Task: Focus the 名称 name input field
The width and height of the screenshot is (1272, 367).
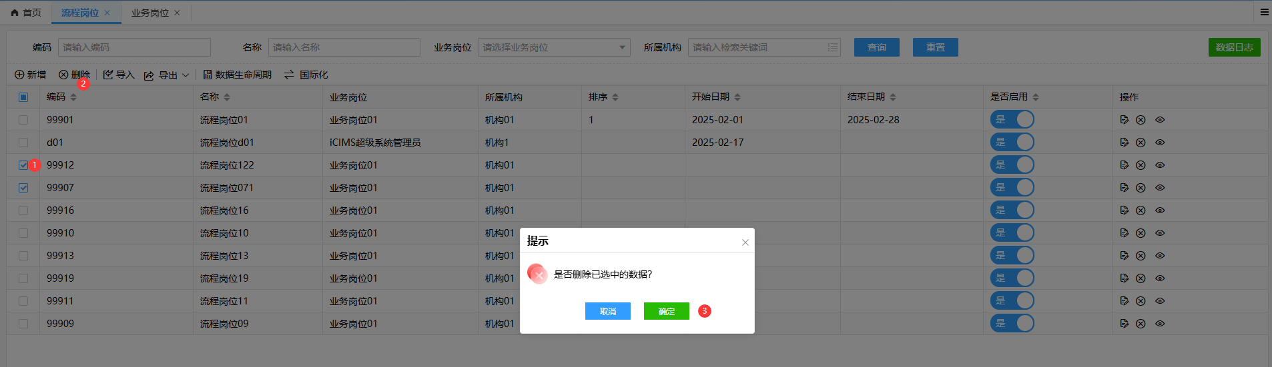Action: pos(344,47)
